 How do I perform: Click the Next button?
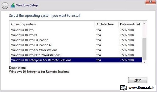138,80
